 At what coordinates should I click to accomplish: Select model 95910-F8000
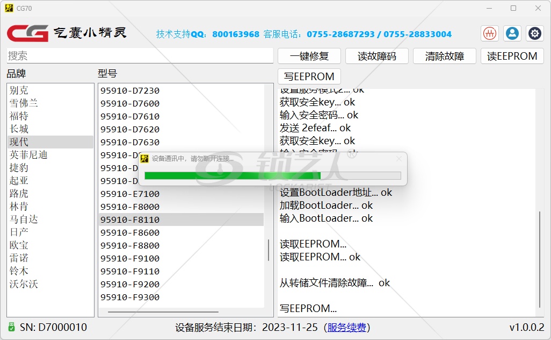click(x=182, y=207)
